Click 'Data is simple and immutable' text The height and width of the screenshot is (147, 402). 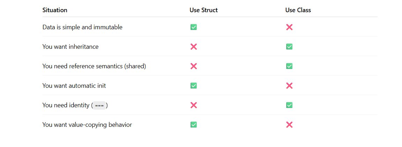pyautogui.click(x=82, y=27)
